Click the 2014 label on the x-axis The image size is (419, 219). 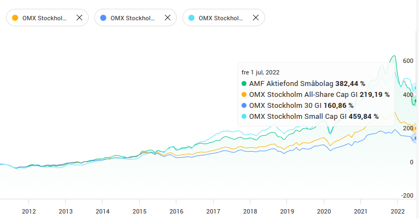click(x=102, y=211)
